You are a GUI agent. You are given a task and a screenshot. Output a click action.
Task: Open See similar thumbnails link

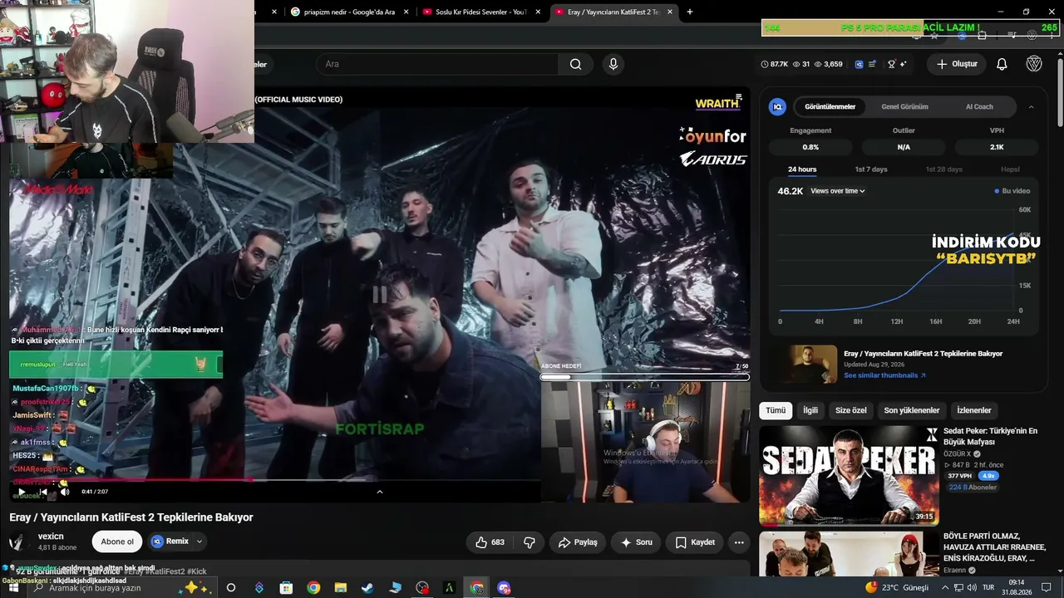[x=884, y=375]
